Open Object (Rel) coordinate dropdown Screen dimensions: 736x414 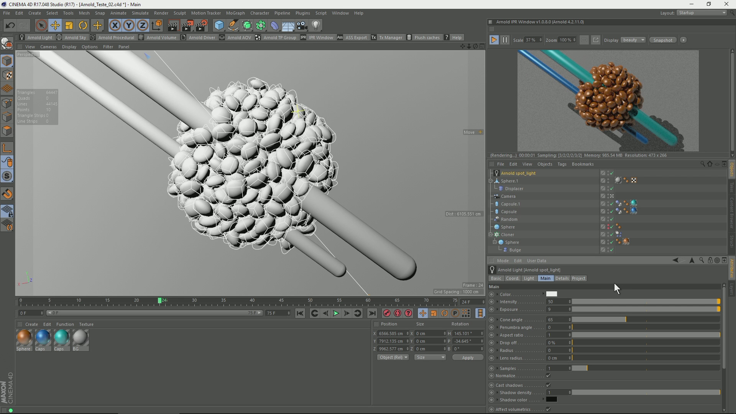(x=393, y=357)
